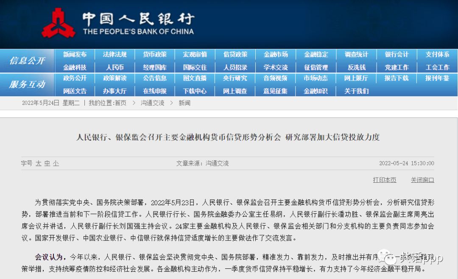Open the 市场动态 menu item
Viewport: 458px width, 279px height.
click(x=316, y=78)
